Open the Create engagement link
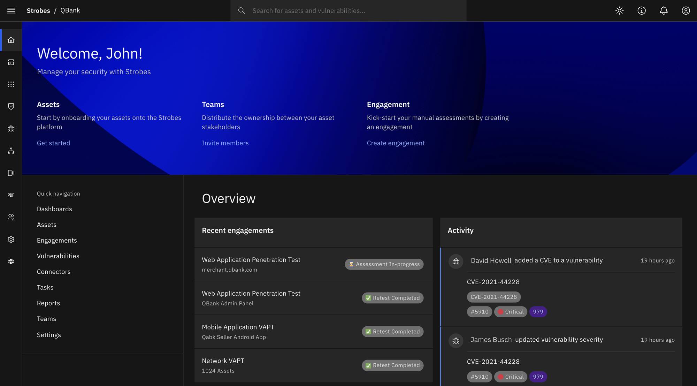The width and height of the screenshot is (697, 386). coord(396,143)
